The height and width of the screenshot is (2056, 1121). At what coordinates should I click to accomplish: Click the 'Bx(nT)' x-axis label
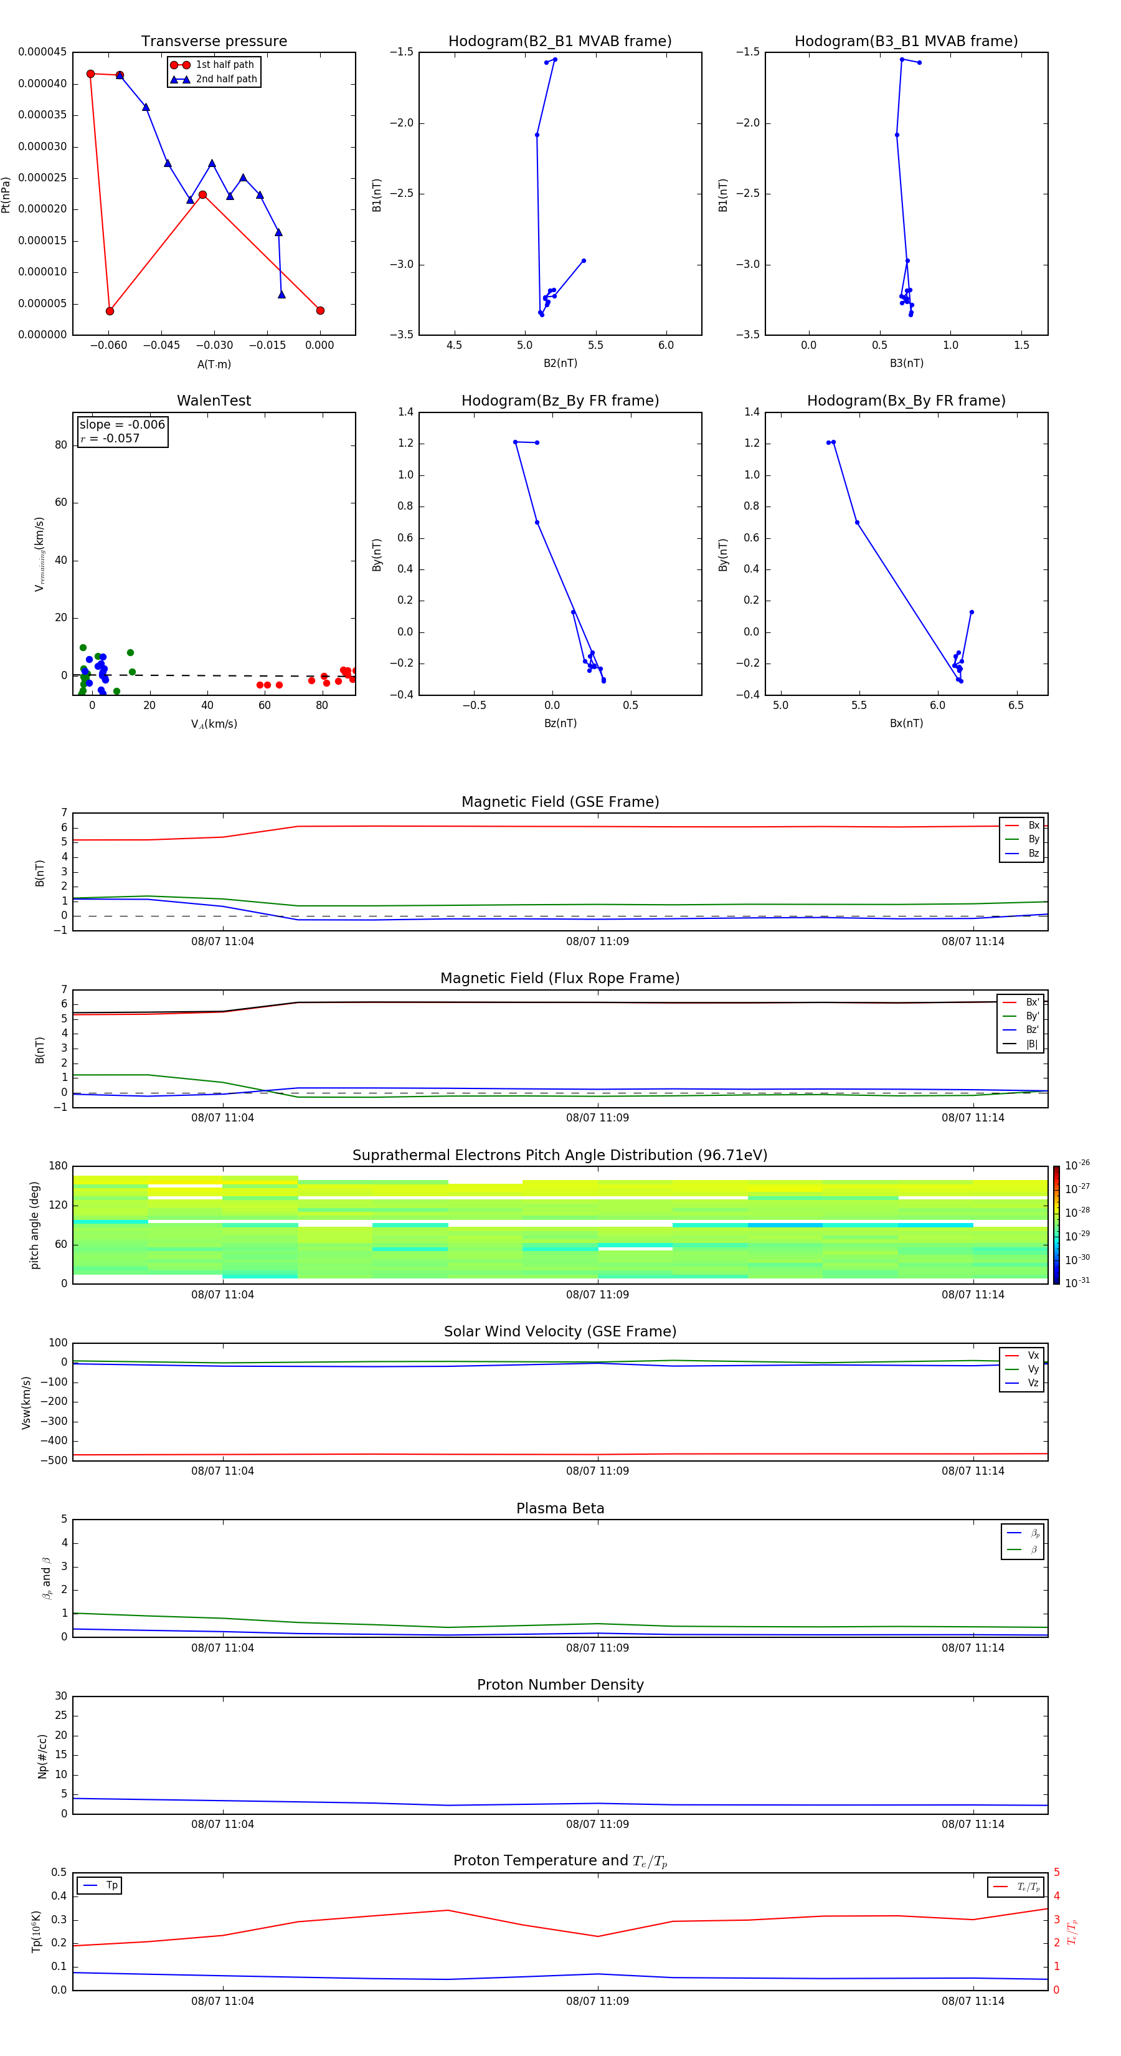pos(906,723)
